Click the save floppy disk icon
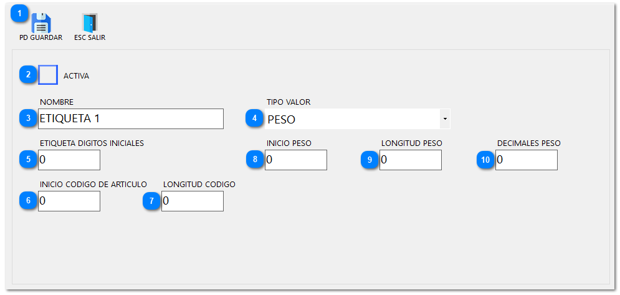 (x=41, y=22)
